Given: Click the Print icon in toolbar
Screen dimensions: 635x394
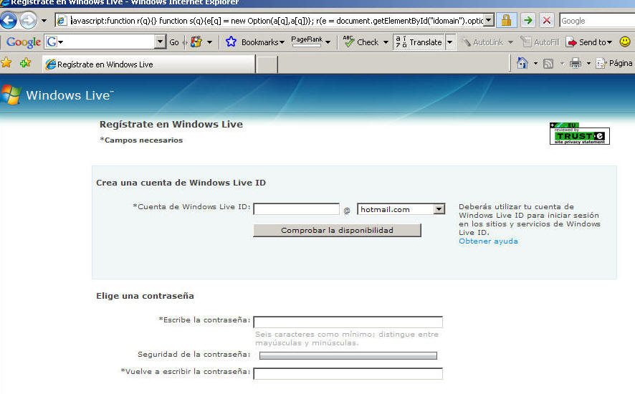Looking at the screenshot, I should [575, 63].
